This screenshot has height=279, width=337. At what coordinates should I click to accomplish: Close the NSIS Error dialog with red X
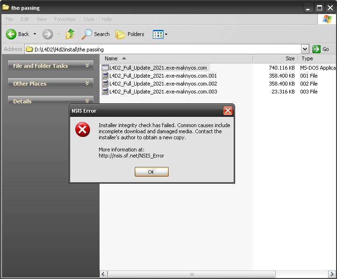click(228, 111)
